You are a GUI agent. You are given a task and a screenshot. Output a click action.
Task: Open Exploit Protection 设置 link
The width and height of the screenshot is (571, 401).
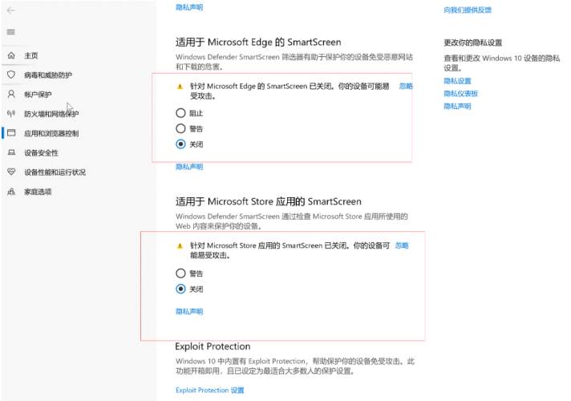tap(210, 390)
